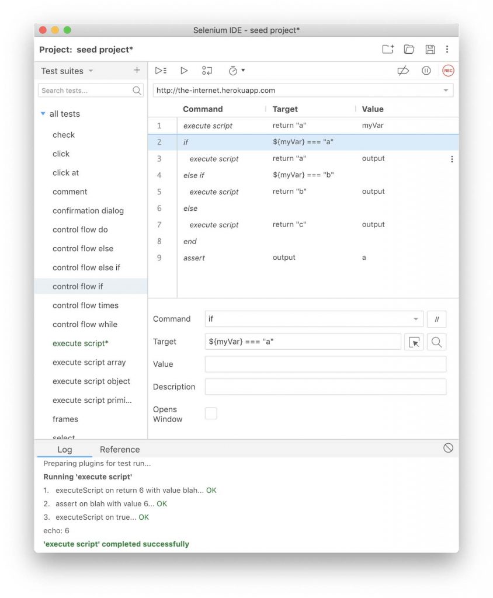Start recording with the REC button

[x=448, y=71]
